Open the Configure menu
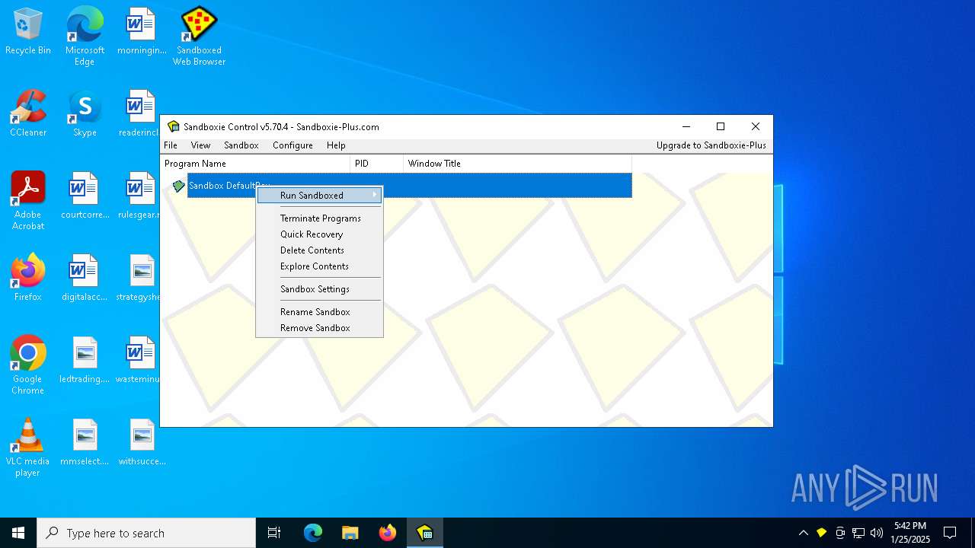The width and height of the screenshot is (975, 548). (x=292, y=145)
